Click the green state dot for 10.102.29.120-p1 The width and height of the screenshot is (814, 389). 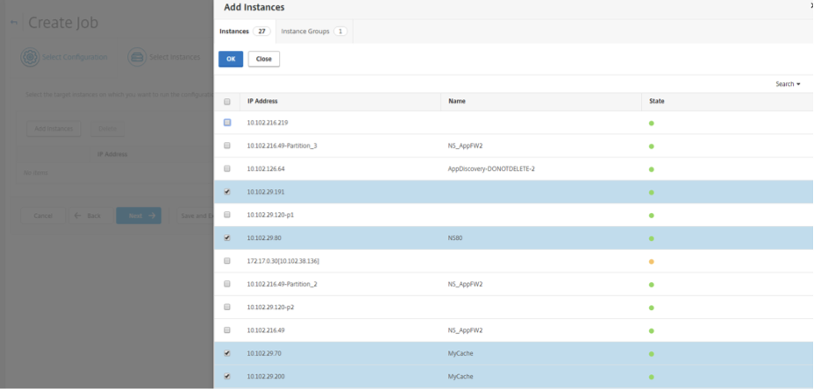click(x=652, y=216)
